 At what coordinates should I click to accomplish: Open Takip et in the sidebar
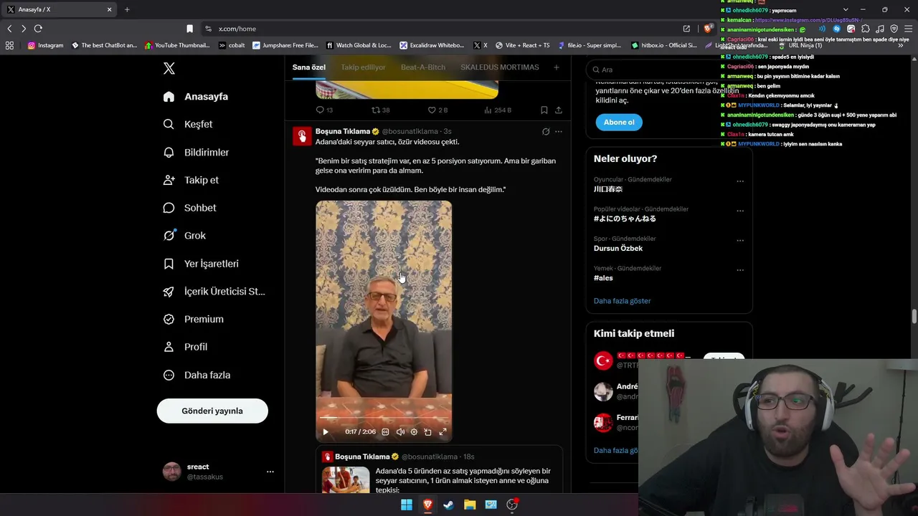191,180
